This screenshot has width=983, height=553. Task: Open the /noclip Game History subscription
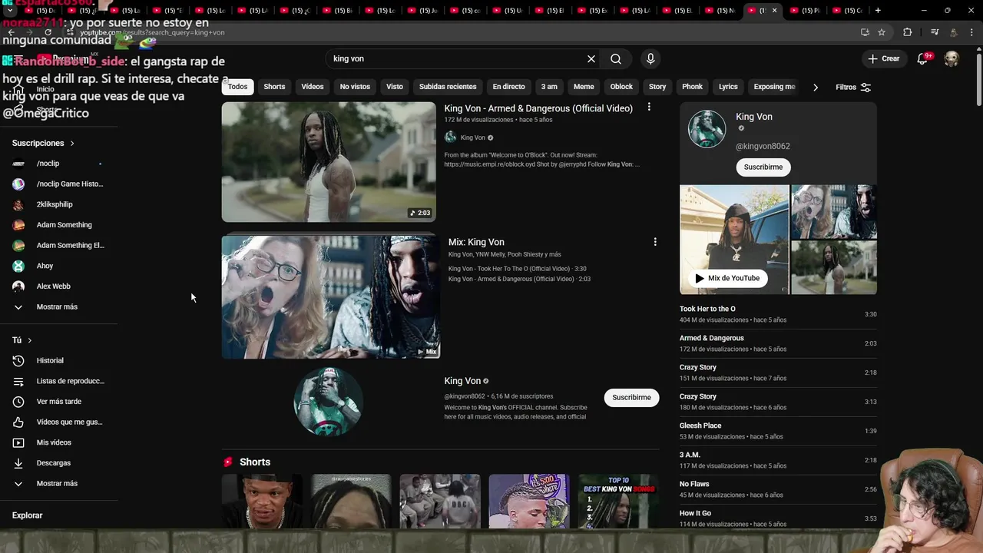[58, 184]
